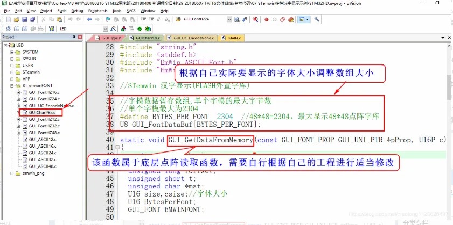This screenshot has height=225, width=453.
Task: Open Configuration with the wrench icon
Action: click(x=317, y=19)
